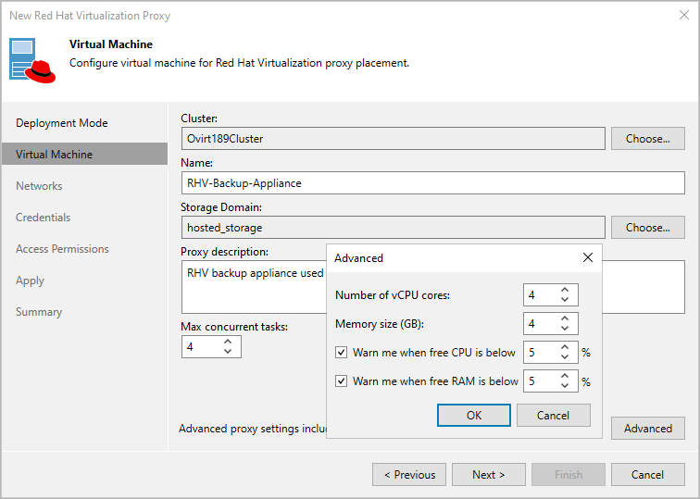The width and height of the screenshot is (700, 499).
Task: Go to the Deployment Mode step
Action: pos(62,123)
